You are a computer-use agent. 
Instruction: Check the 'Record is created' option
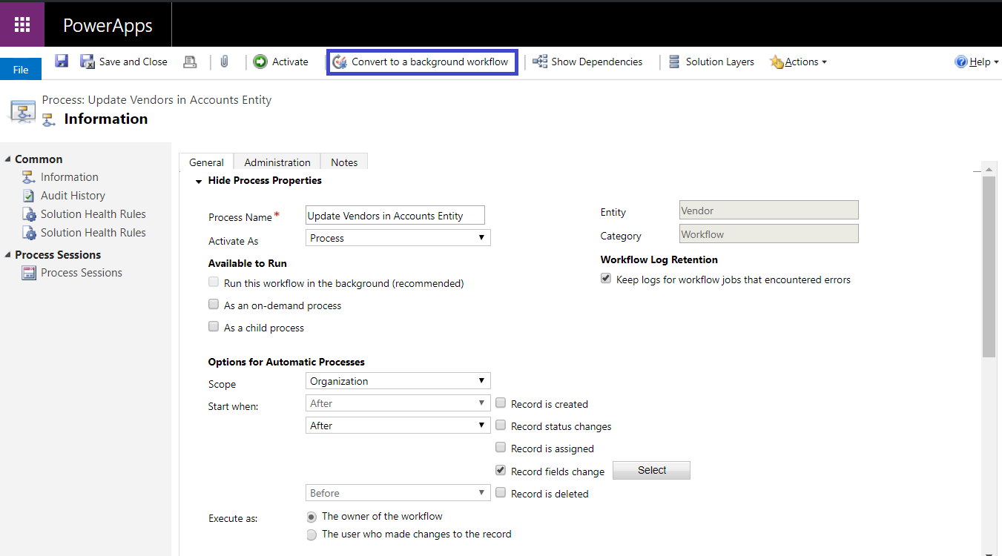pos(501,403)
